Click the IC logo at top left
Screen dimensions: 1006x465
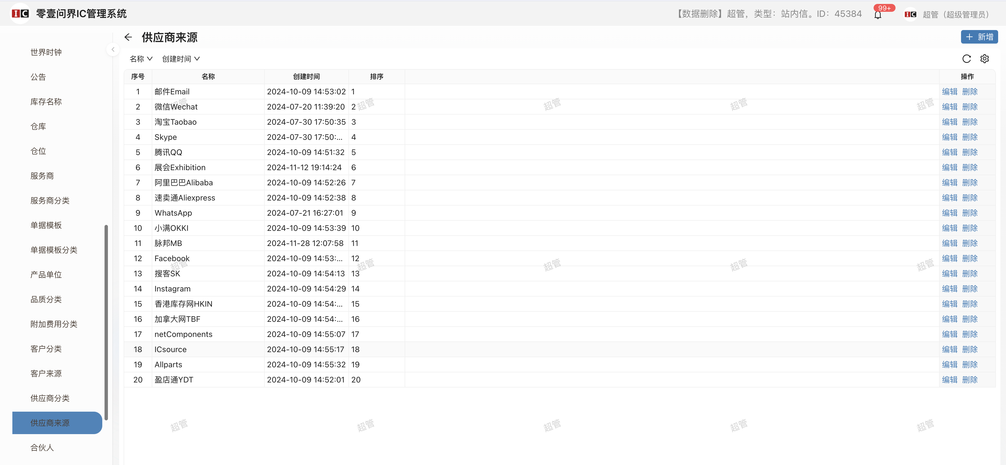point(20,14)
